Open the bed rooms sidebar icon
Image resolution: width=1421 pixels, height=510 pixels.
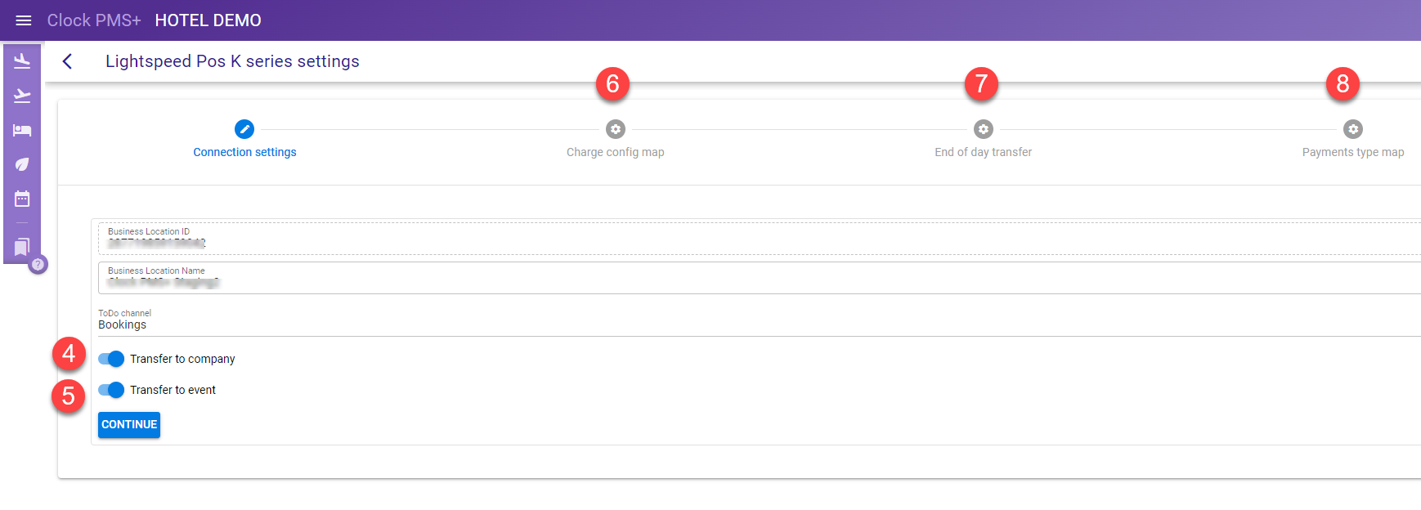(22, 130)
